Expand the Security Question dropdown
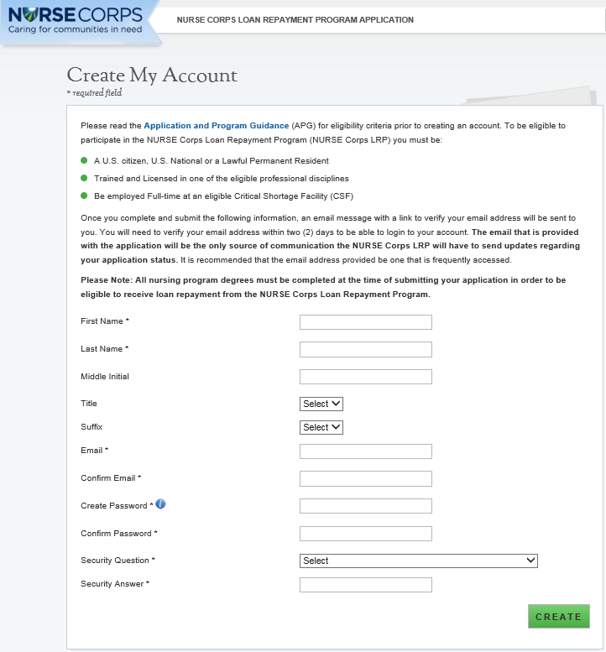The height and width of the screenshot is (652, 606). 418,561
